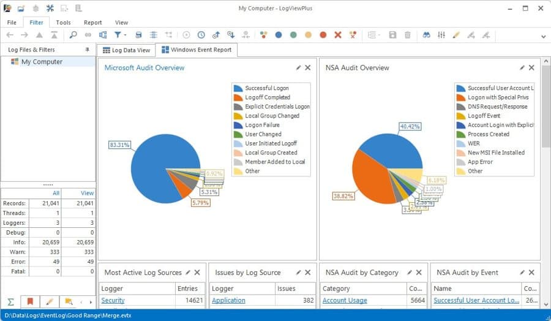Click the Successful Logon legend swatch

(238, 88)
